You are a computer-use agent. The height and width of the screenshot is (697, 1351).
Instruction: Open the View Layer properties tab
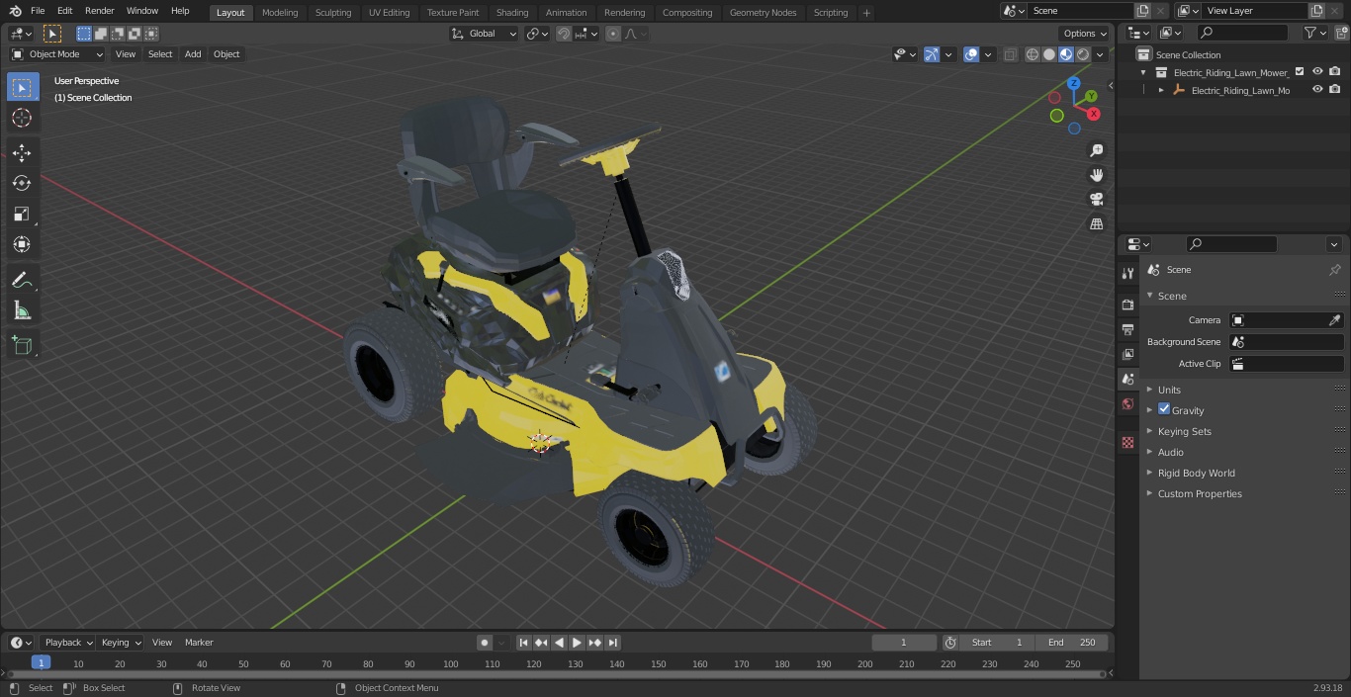(1127, 354)
